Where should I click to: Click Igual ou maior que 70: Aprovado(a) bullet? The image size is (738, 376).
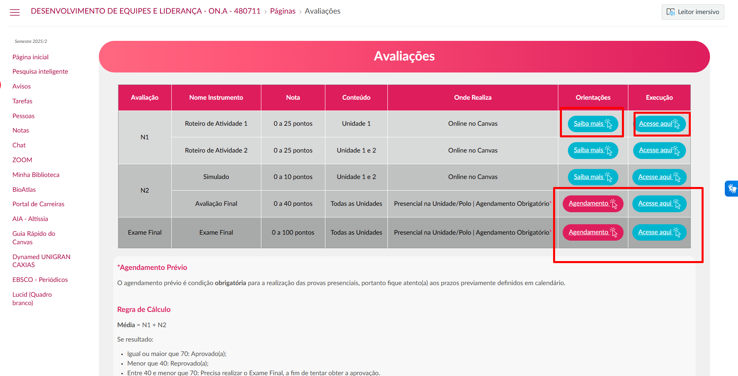pyautogui.click(x=177, y=354)
